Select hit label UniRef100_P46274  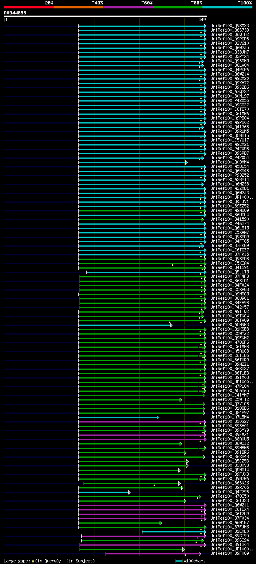(229, 223)
